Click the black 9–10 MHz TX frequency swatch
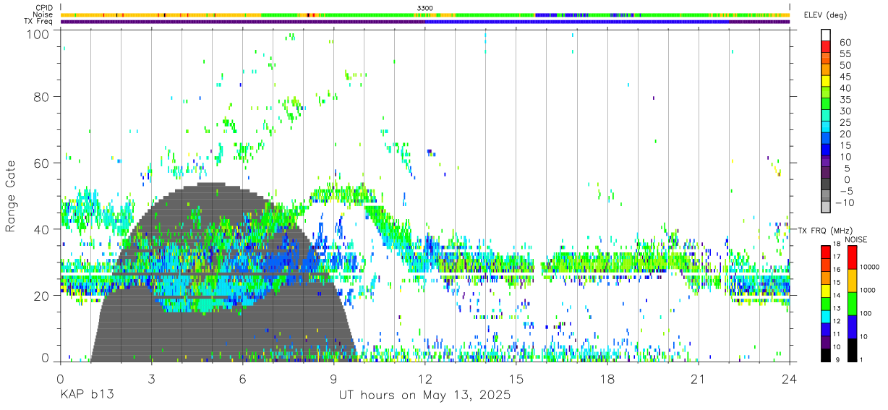 tap(826, 354)
